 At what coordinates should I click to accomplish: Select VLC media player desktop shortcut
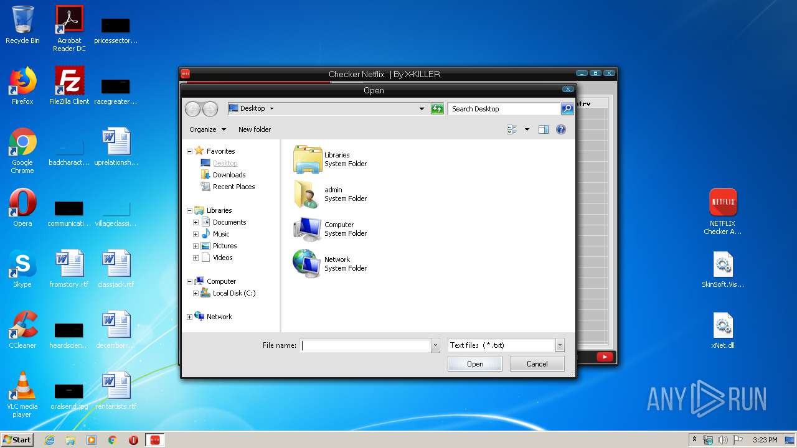(22, 394)
